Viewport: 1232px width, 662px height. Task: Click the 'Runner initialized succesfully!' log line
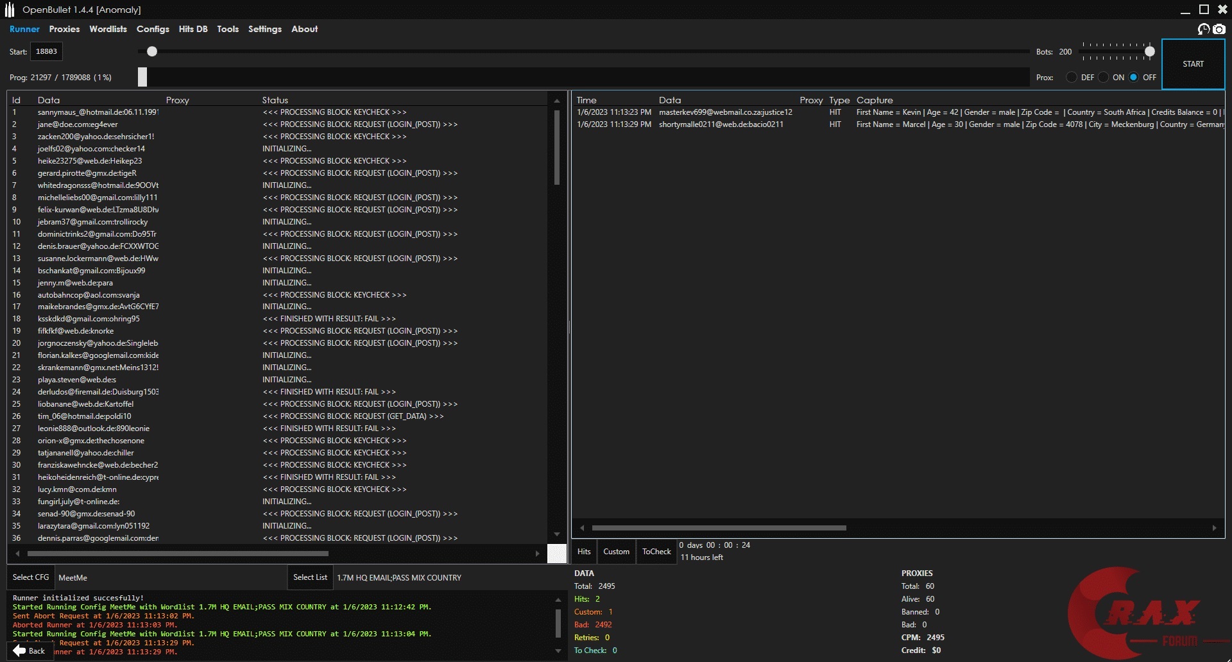coord(78,598)
